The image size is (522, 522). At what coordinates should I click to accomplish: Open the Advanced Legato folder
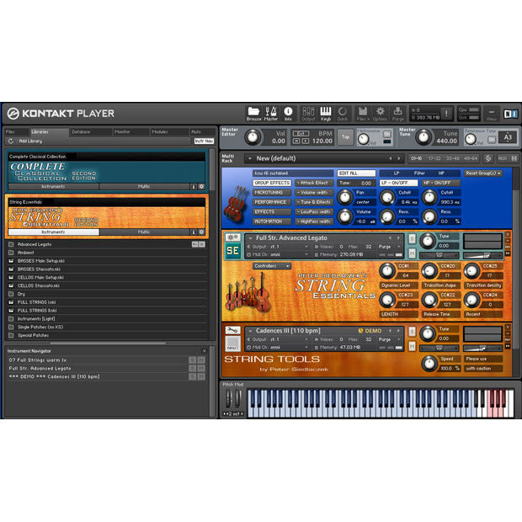point(11,244)
